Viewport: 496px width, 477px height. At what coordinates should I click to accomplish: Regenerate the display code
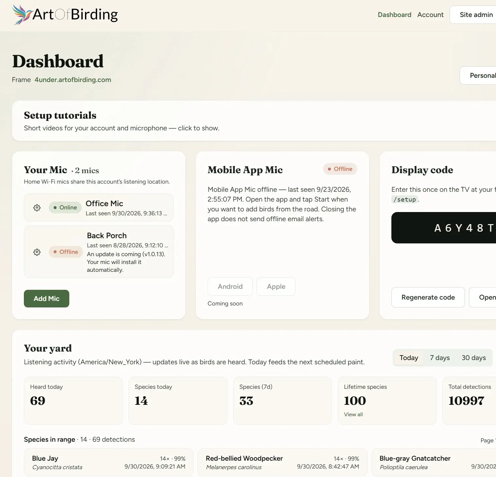click(x=428, y=297)
